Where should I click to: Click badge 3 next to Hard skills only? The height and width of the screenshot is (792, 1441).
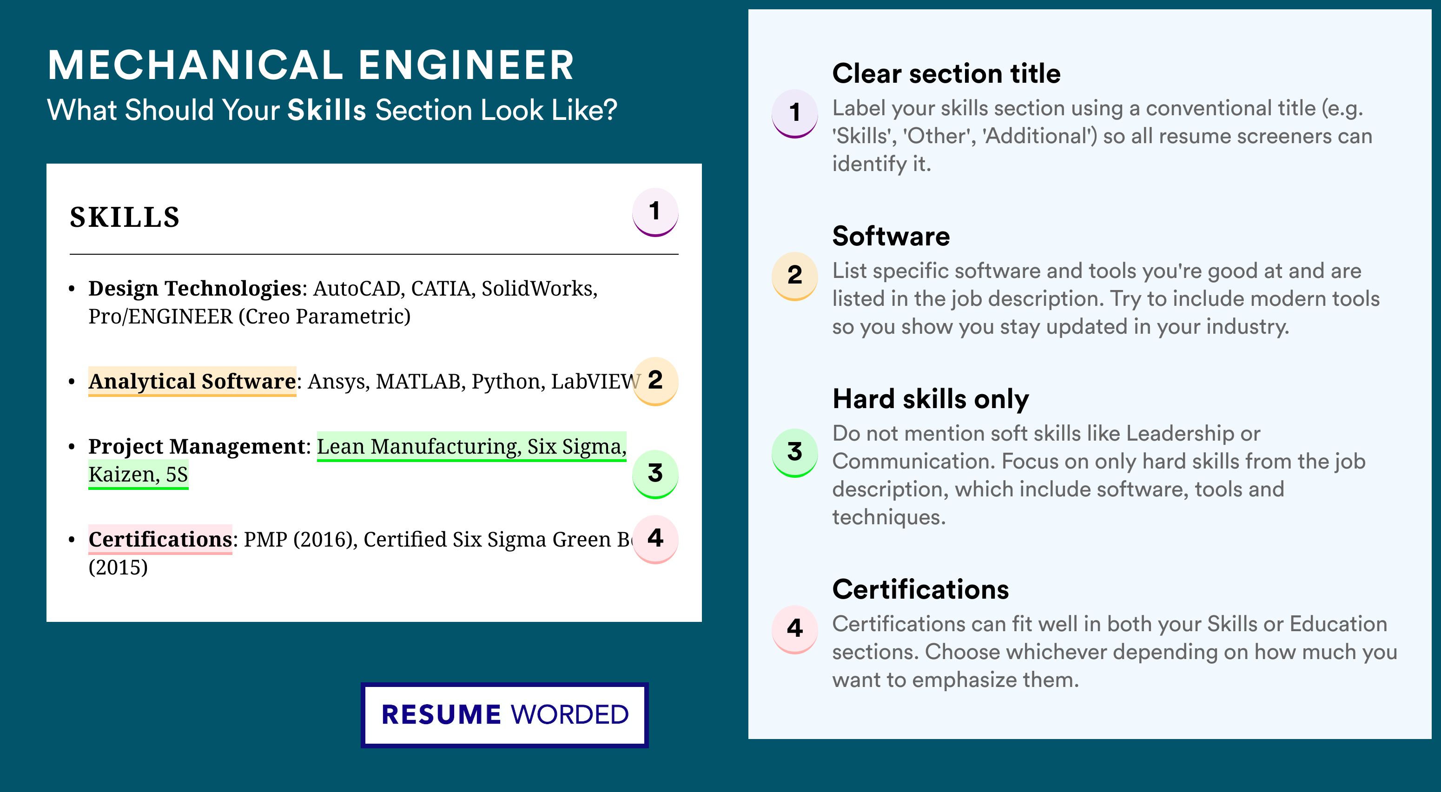(794, 453)
